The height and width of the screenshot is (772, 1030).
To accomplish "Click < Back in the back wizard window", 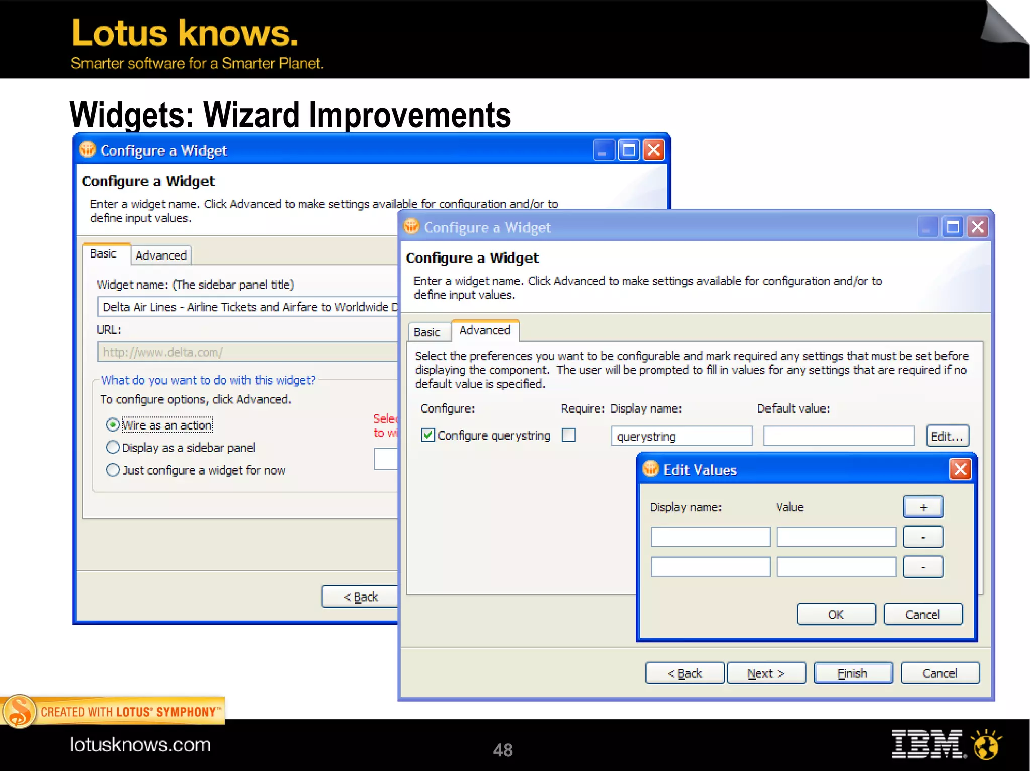I will pos(360,597).
